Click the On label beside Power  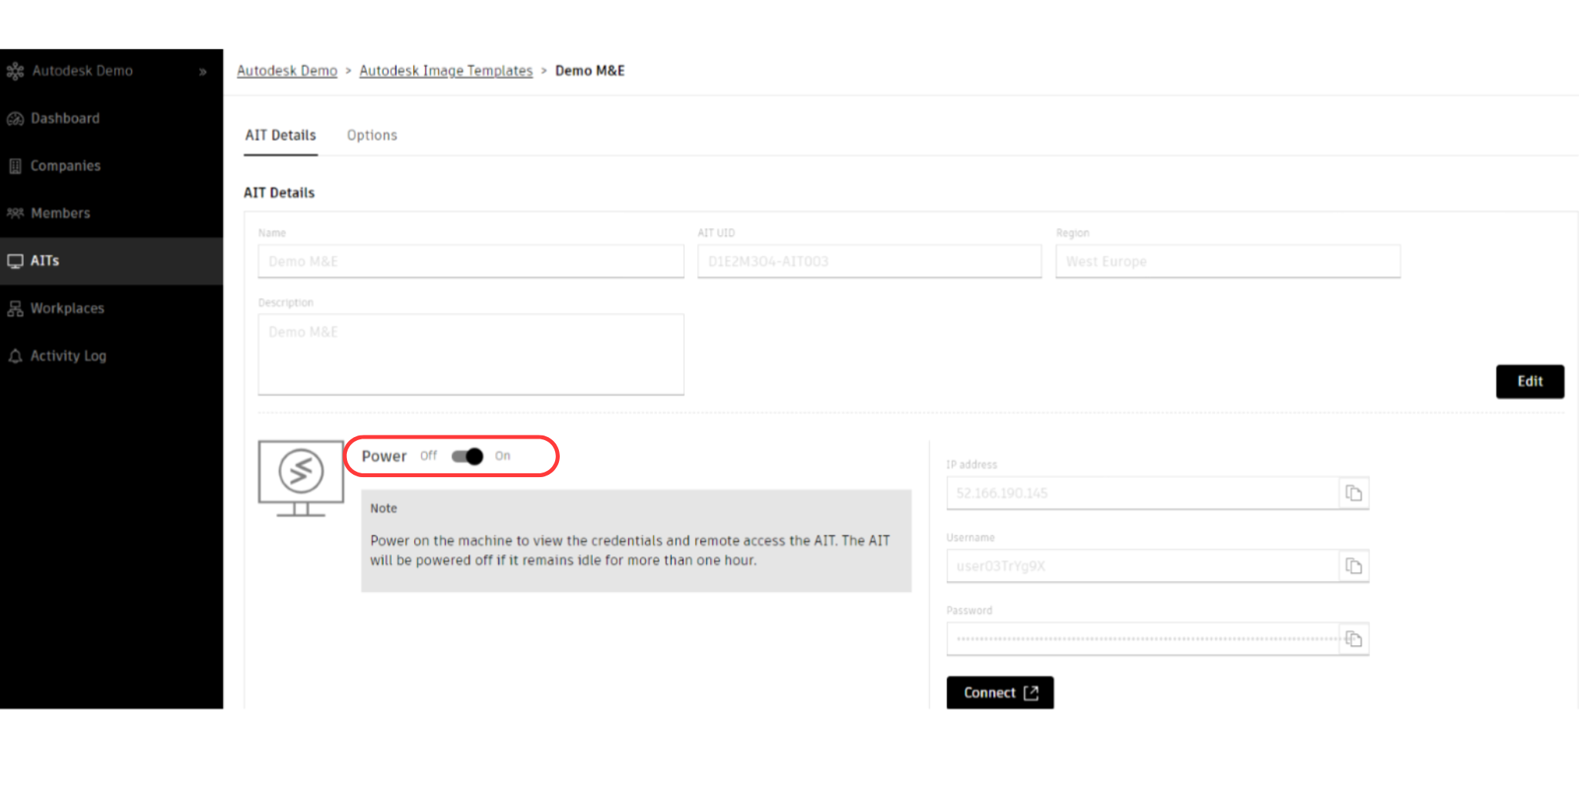pyautogui.click(x=503, y=456)
